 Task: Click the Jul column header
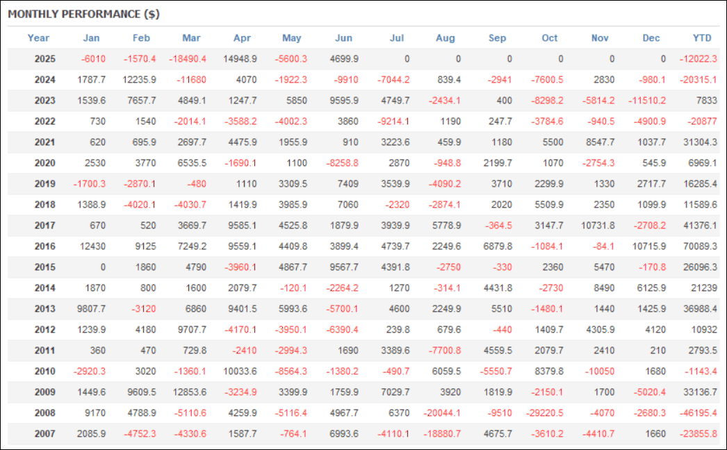(396, 38)
